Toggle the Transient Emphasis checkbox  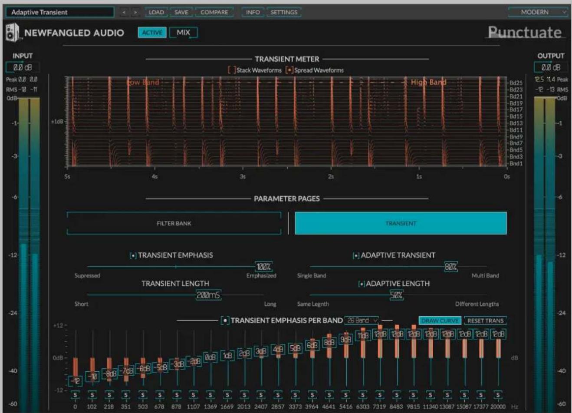click(x=133, y=256)
